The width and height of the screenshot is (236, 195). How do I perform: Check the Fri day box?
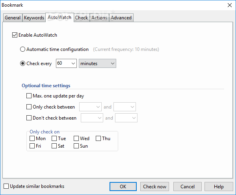coord(32,146)
